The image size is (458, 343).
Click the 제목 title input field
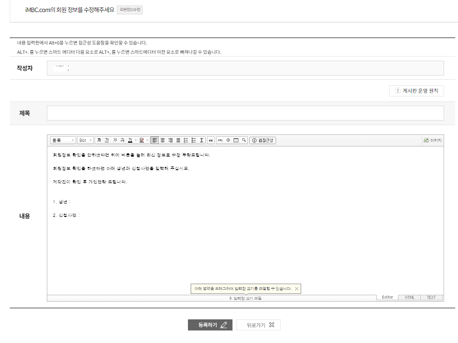pos(245,113)
